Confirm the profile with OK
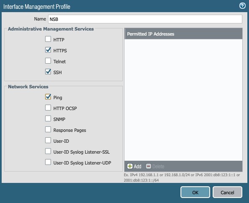The width and height of the screenshot is (249, 203). [195, 193]
